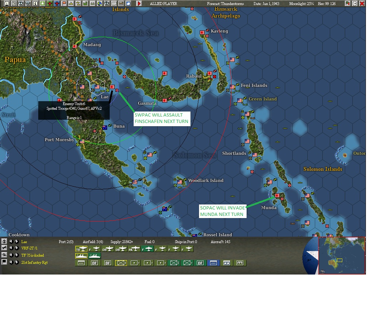
Task: Click the Shortlands map label
Action: 234,153
